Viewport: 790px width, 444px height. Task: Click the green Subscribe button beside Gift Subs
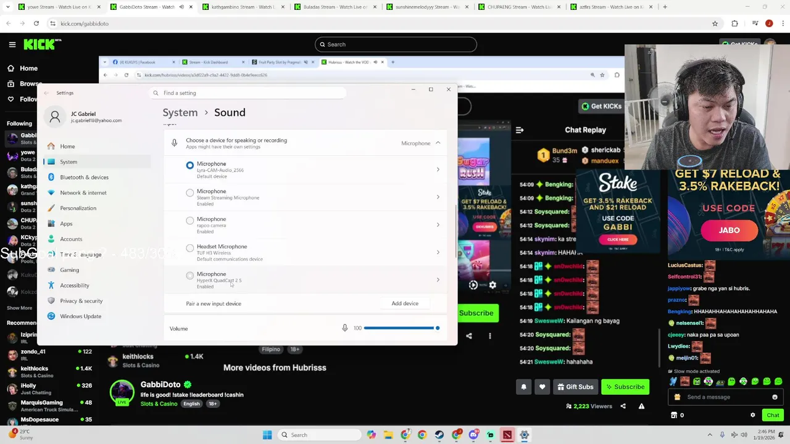click(625, 387)
